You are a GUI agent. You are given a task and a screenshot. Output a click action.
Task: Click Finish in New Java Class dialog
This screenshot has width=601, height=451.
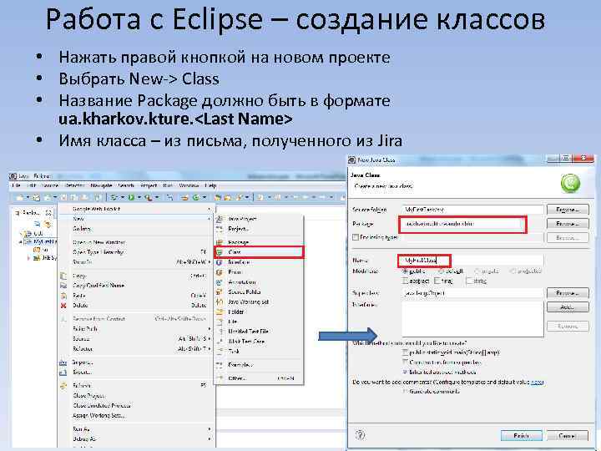[x=521, y=436]
